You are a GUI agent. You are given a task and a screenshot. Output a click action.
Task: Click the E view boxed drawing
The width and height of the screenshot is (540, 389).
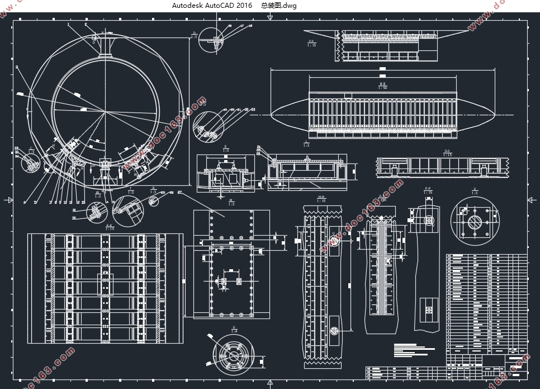coord(226,173)
